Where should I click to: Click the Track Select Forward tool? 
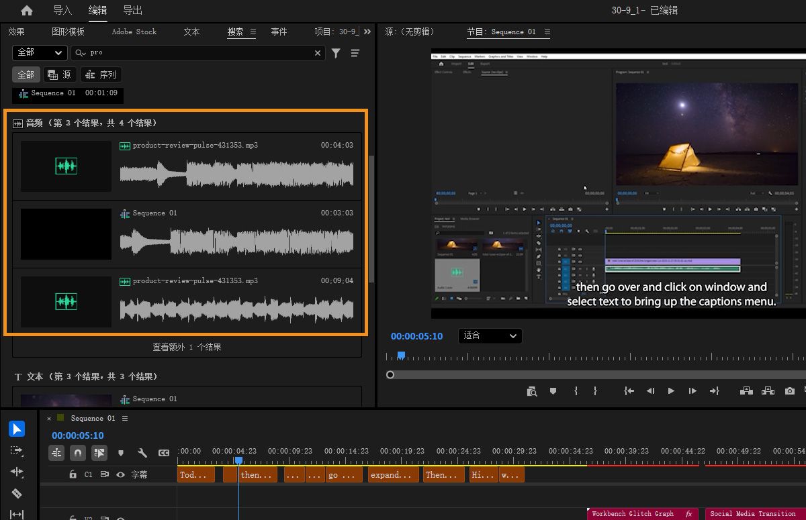tap(17, 450)
